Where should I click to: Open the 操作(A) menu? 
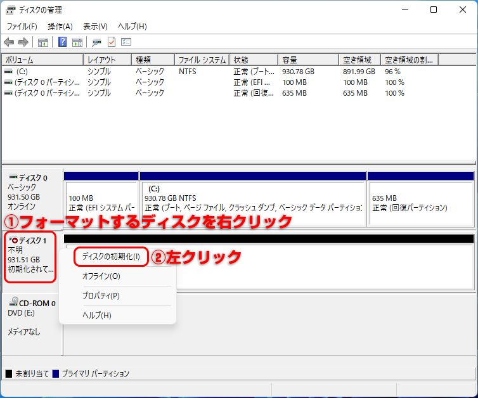[60, 27]
